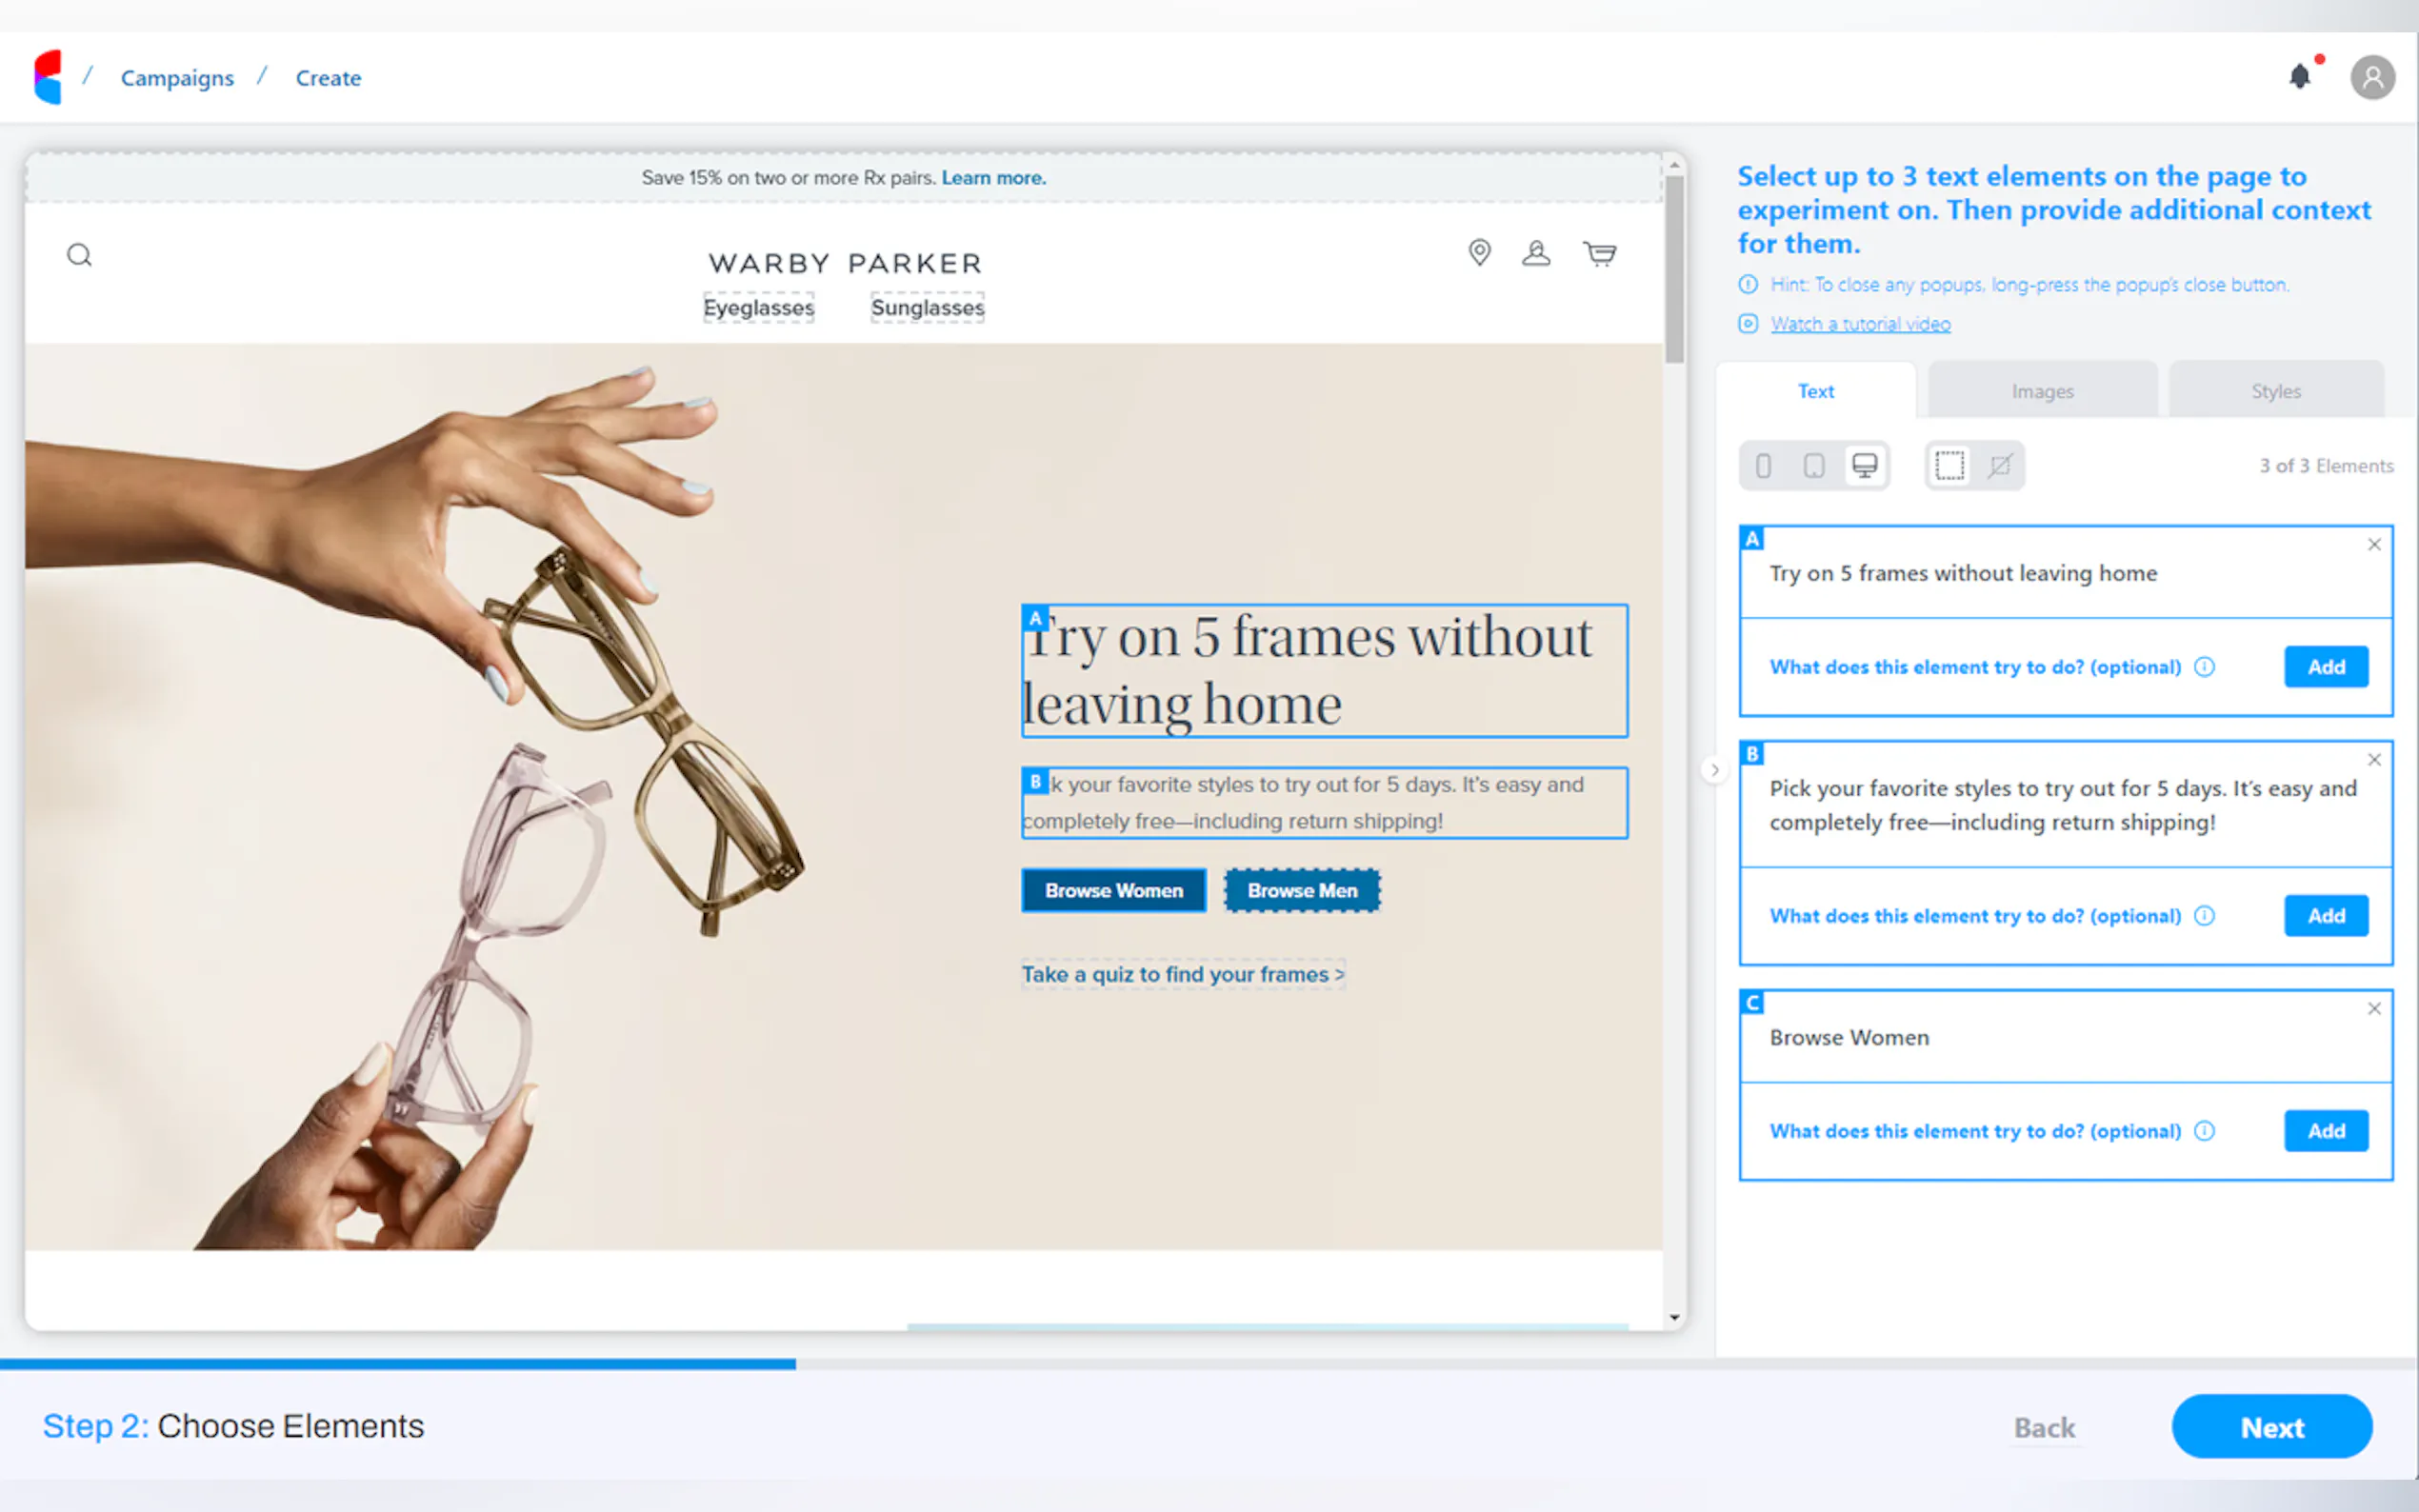
Task: Add context for the Browse Women element
Action: [x=2326, y=1130]
